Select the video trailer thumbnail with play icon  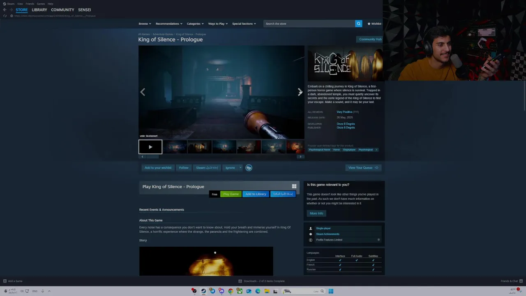[150, 147]
